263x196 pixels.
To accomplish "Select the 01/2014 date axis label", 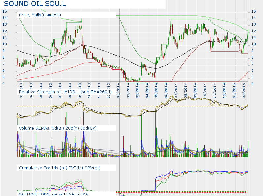I will coord(118,91).
